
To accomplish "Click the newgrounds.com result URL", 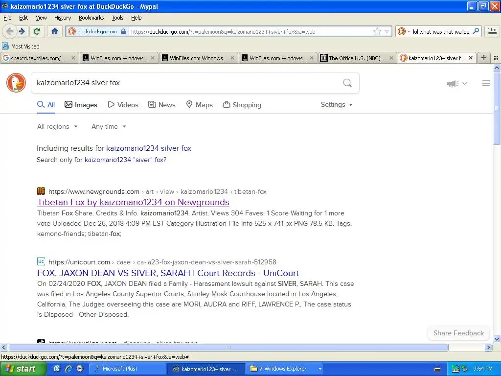I will point(158,191).
